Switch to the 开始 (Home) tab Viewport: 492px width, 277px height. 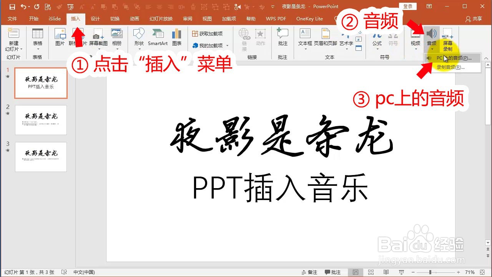[x=33, y=19]
